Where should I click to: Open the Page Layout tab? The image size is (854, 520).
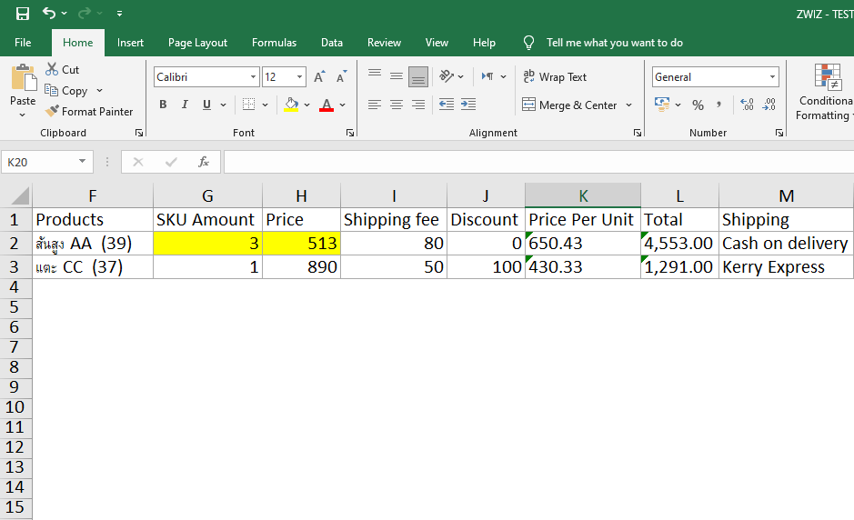click(197, 43)
